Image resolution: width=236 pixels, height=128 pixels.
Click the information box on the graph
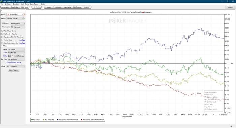coord(213,101)
